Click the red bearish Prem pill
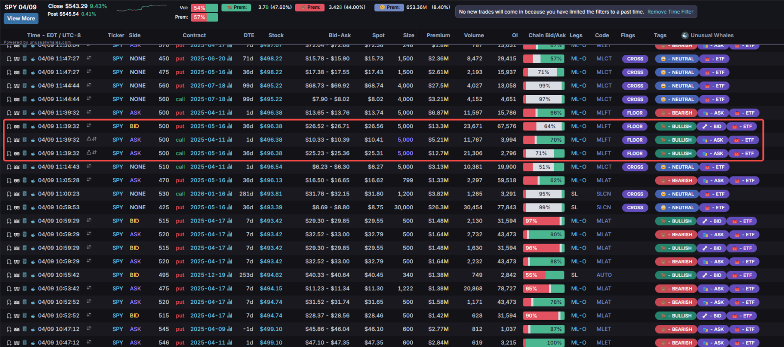784x347 pixels. 310,7
